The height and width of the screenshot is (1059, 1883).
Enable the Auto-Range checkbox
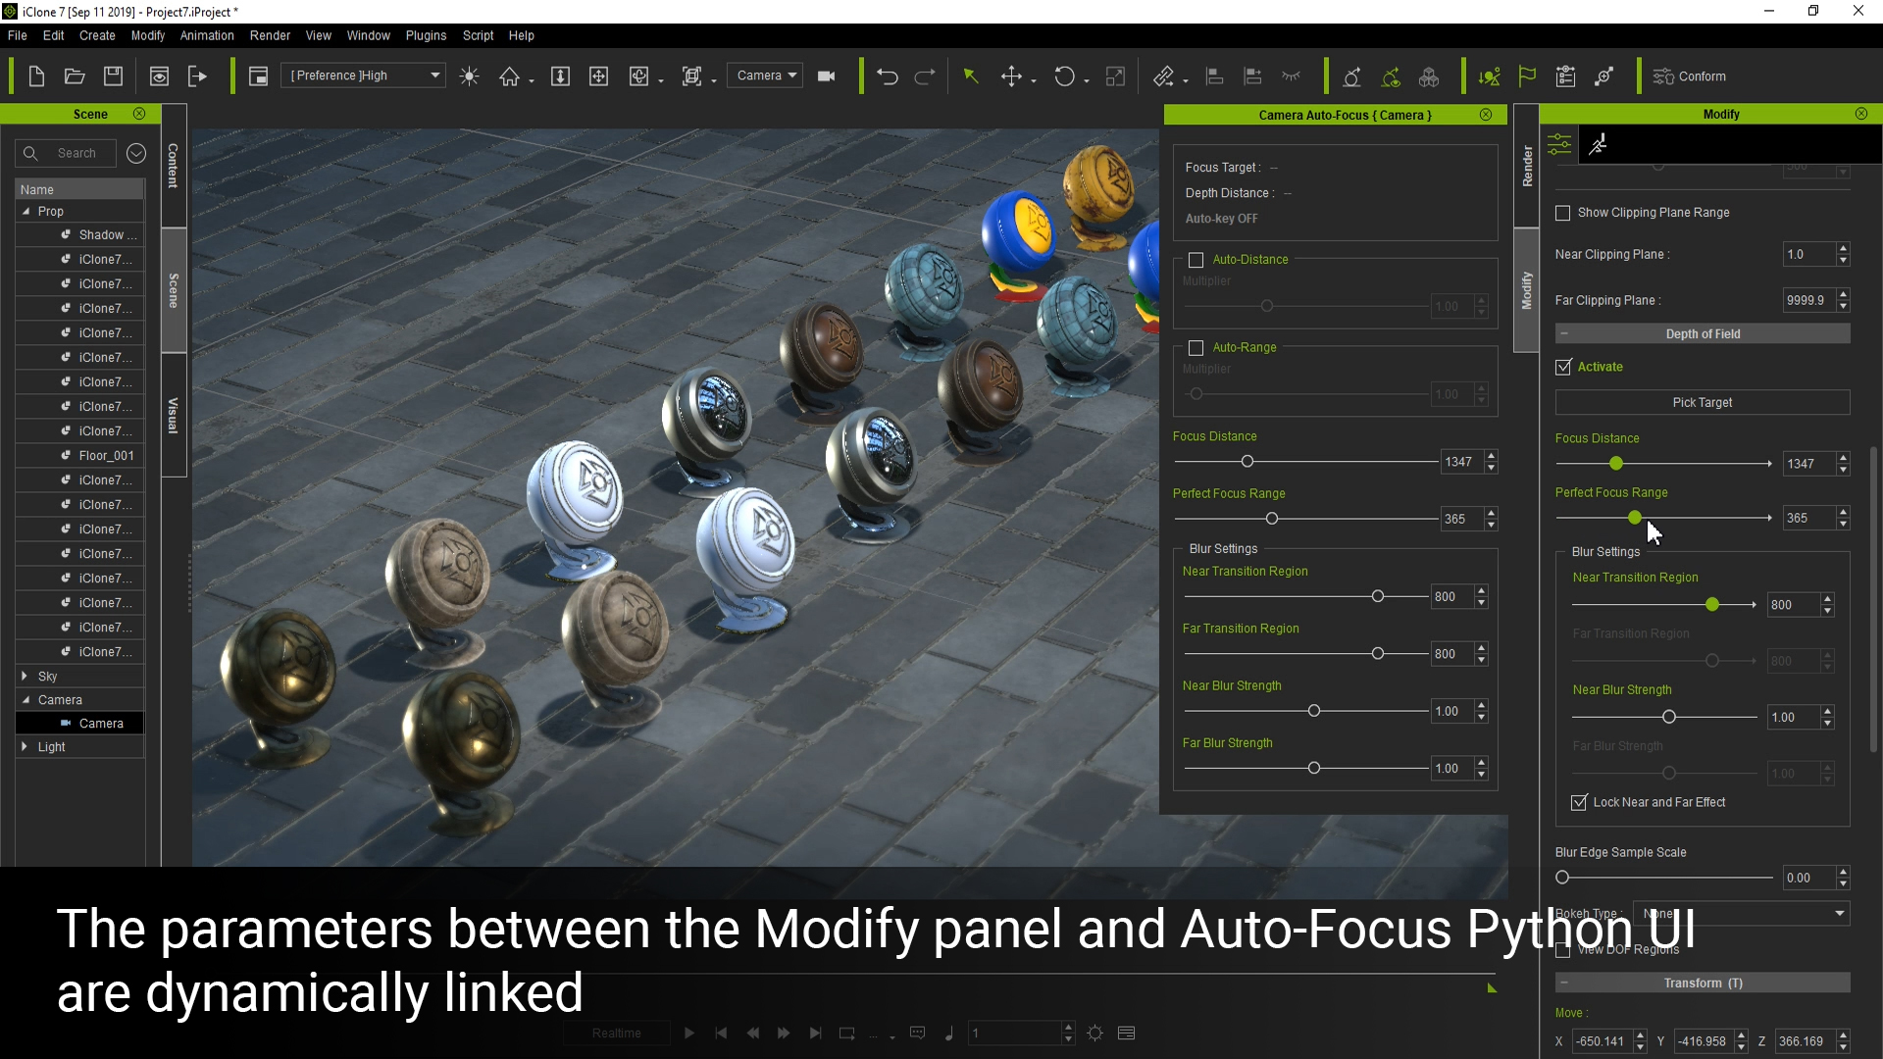click(1196, 348)
